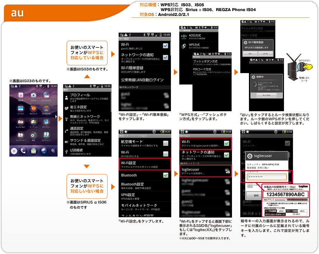Open the スケジュール schedule app
Image resolution: width=319 pixels, height=254 pixels.
tap(46, 135)
